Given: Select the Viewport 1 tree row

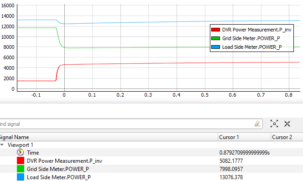Looking at the screenshot, I should click(x=151, y=145).
